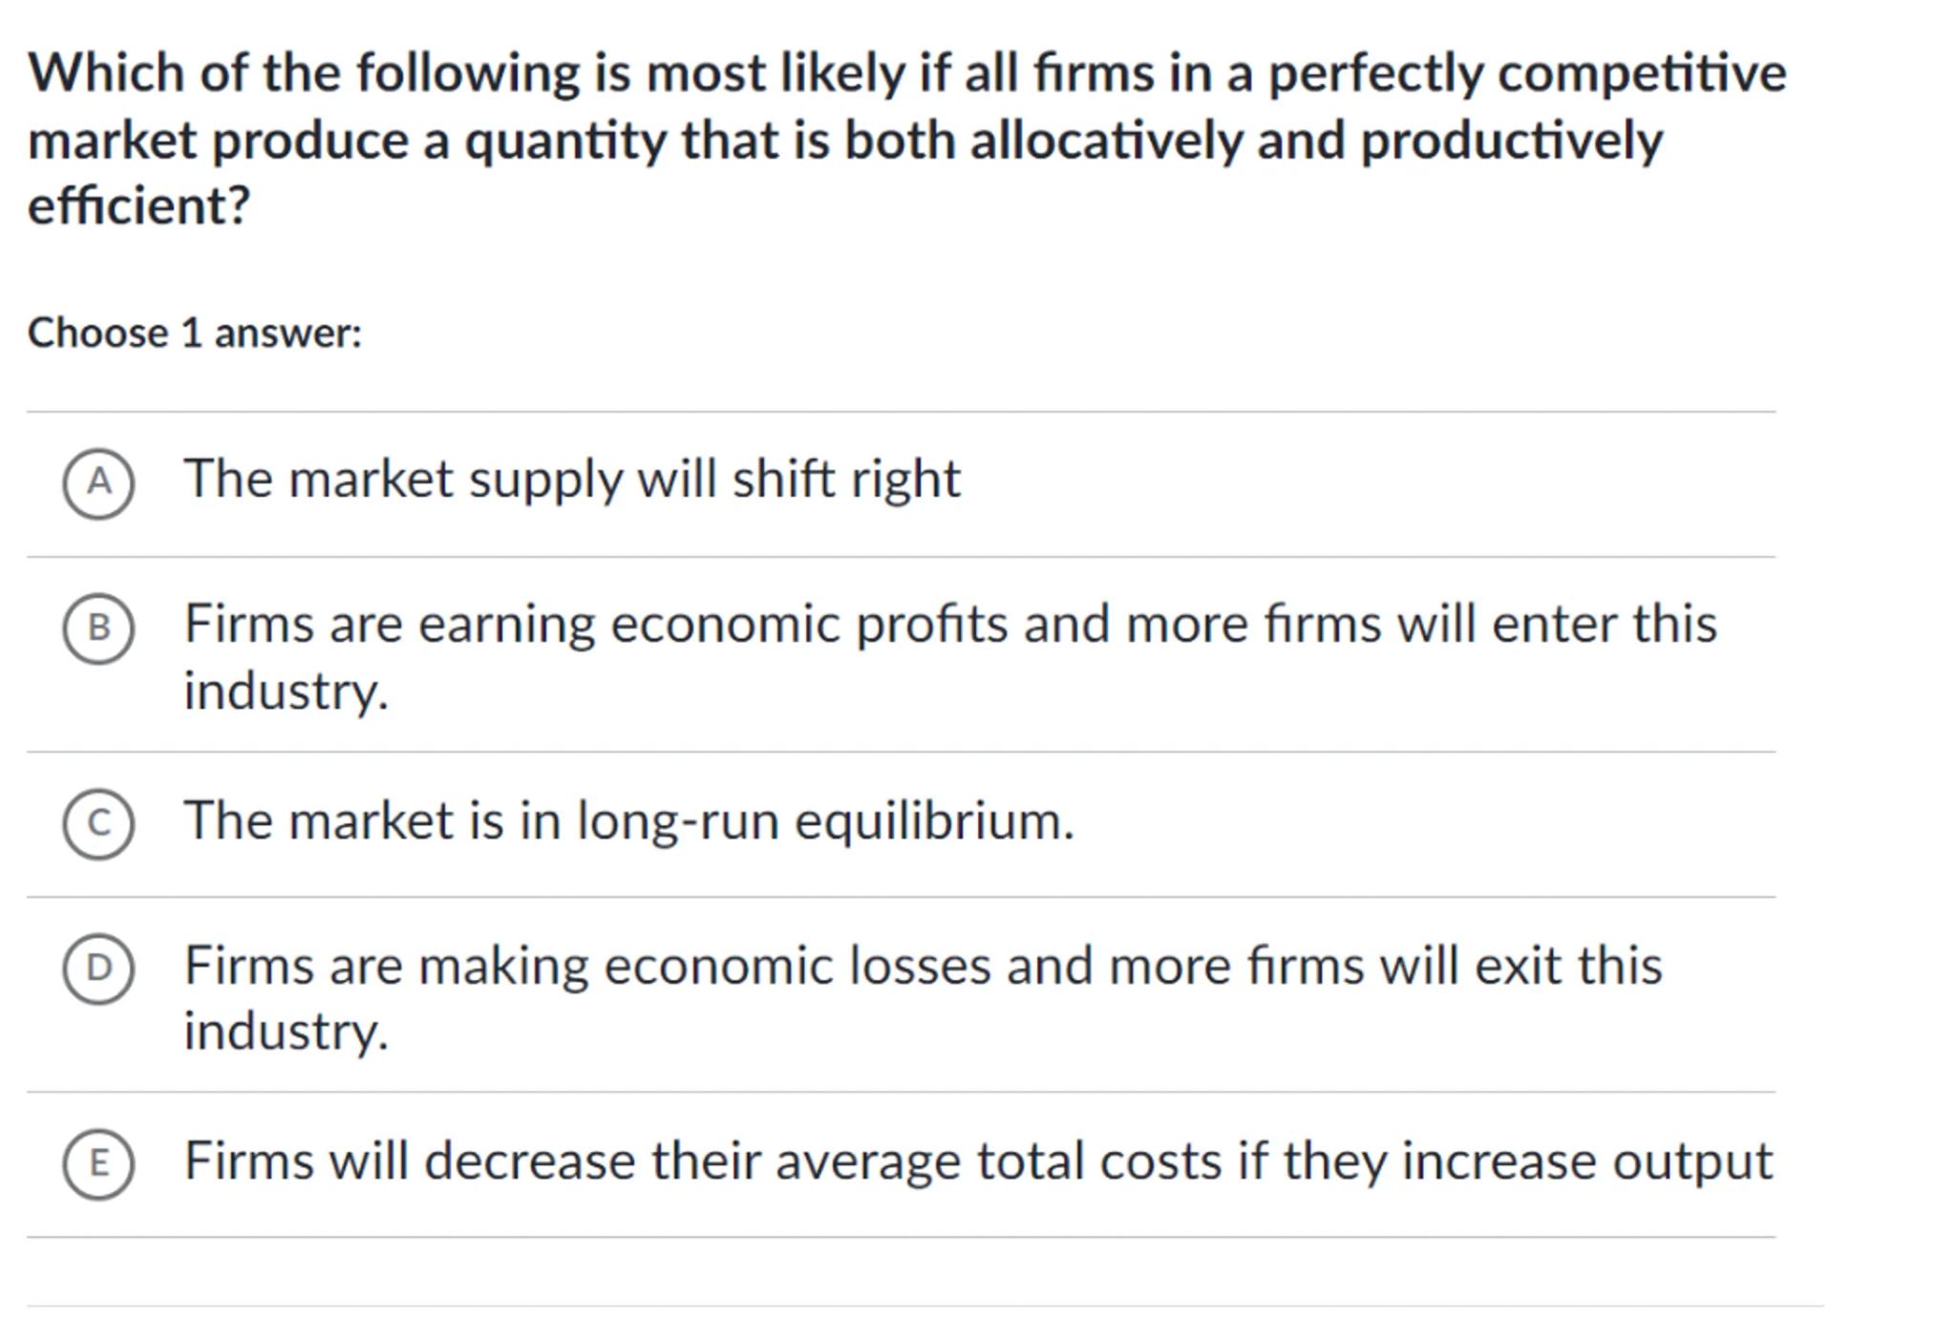Click "industry." on option B's second line
1956x1322 pixels.
286,691
